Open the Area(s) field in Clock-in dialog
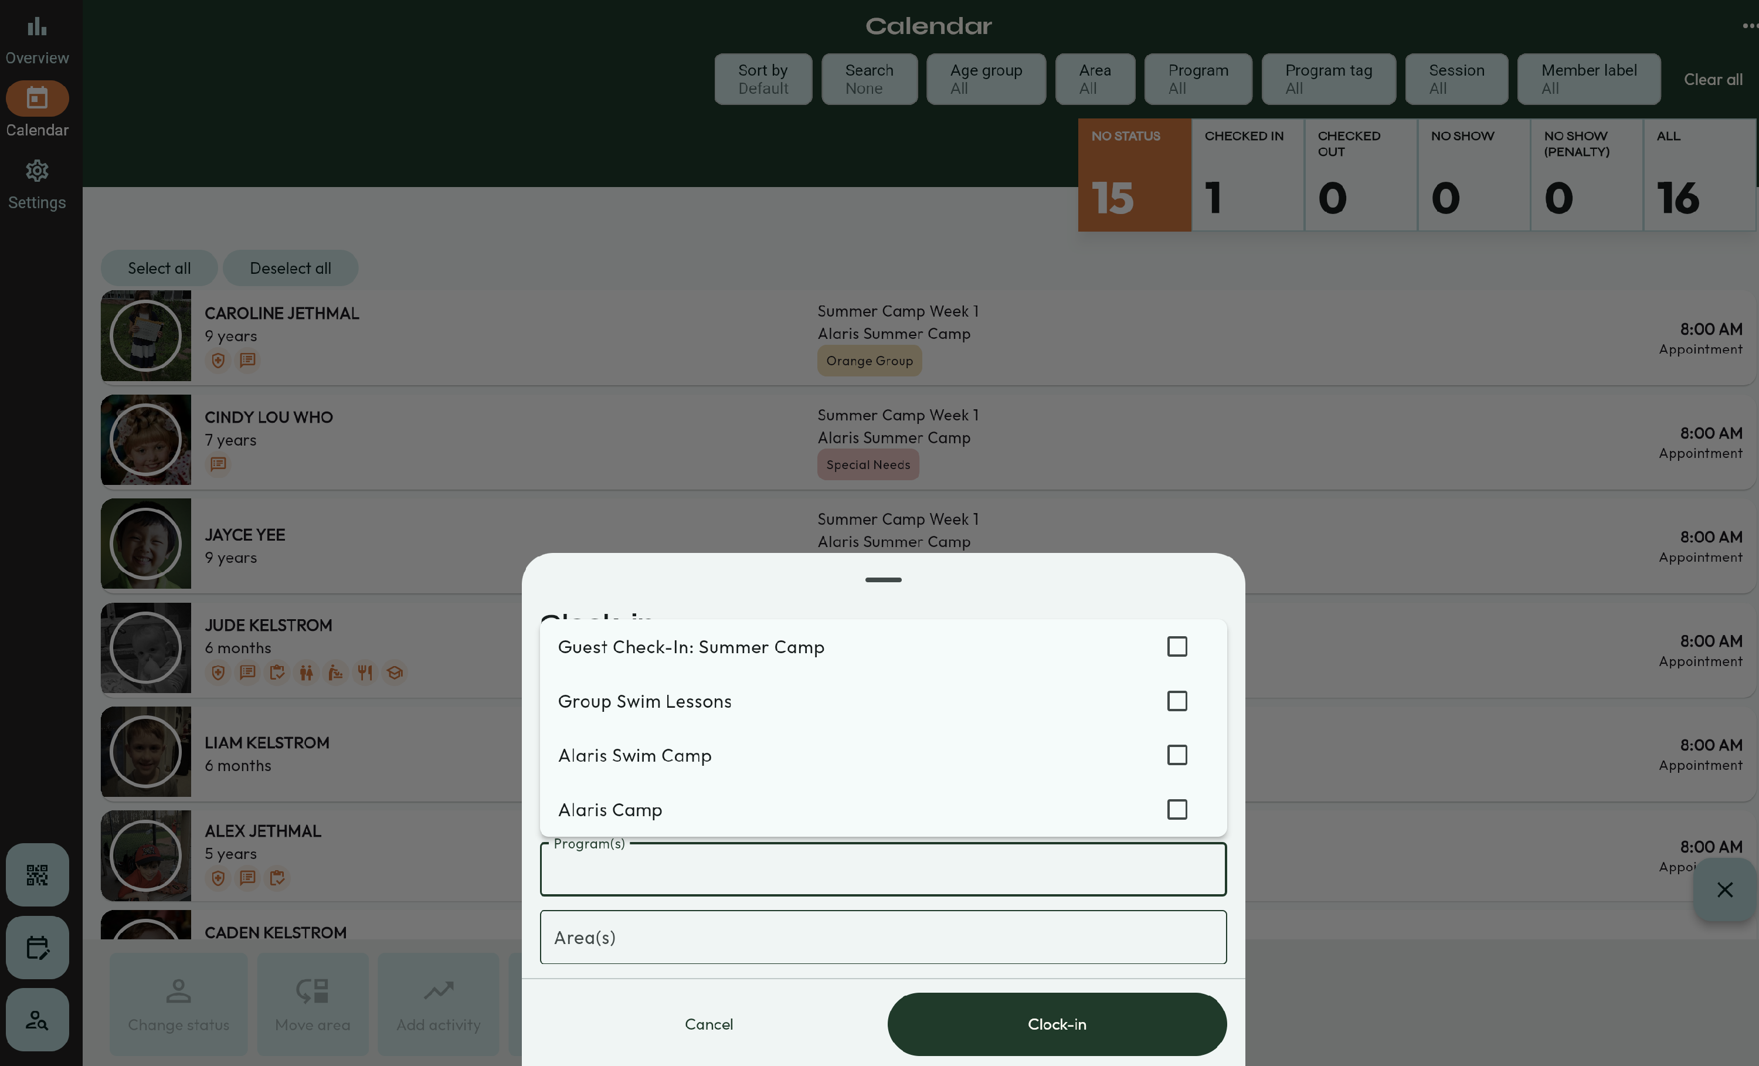The width and height of the screenshot is (1759, 1066). pyautogui.click(x=883, y=938)
